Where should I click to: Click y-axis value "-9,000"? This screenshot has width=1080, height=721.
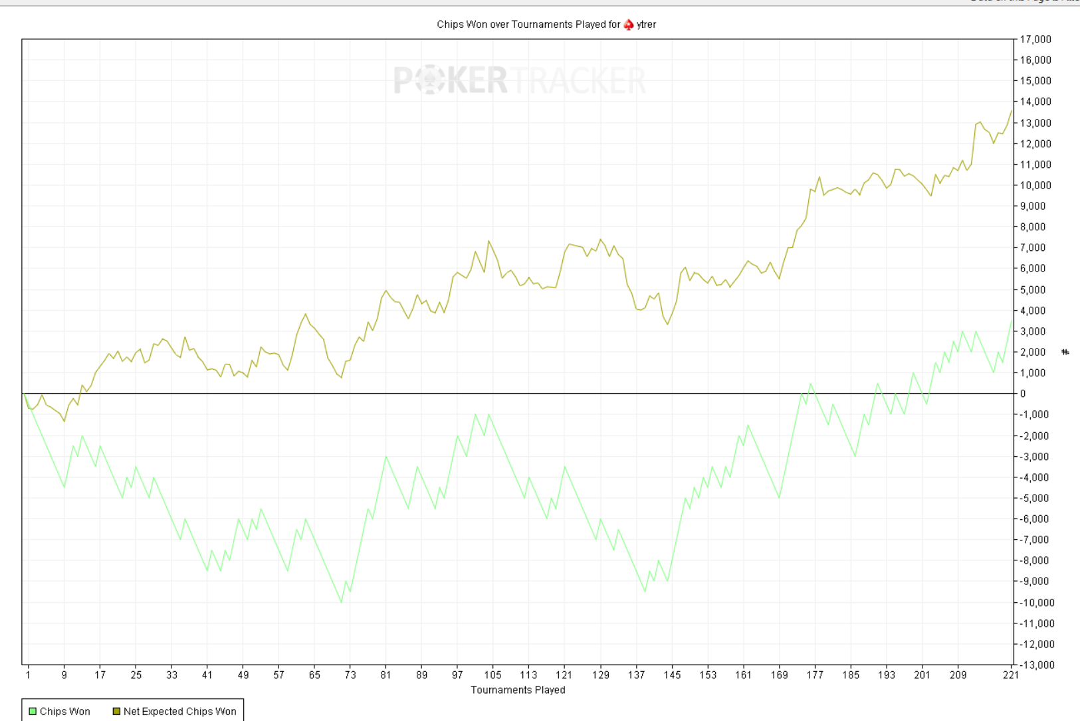coord(1035,582)
